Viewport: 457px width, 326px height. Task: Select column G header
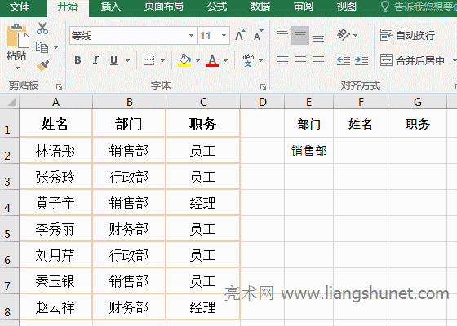tap(418, 102)
